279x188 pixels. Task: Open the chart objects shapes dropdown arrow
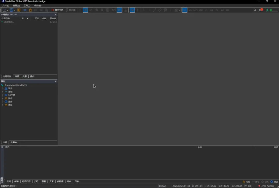[179, 10]
